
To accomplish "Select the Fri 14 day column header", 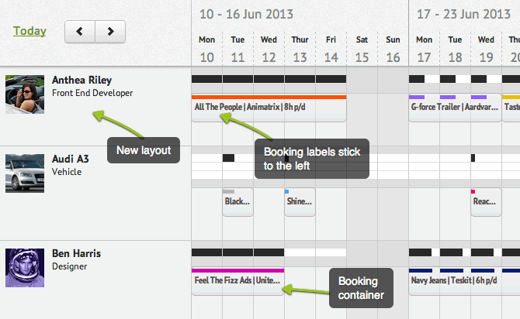I will click(x=331, y=49).
